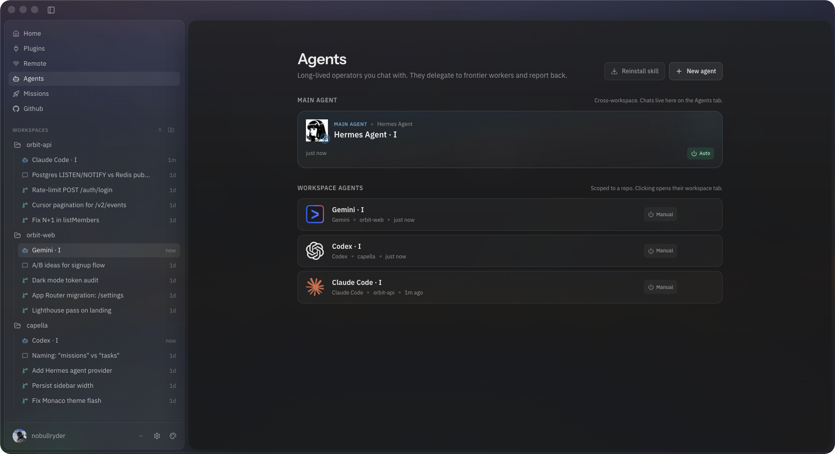
Task: Open Claude Code · I under orbit-api sidebar
Action: coord(99,160)
